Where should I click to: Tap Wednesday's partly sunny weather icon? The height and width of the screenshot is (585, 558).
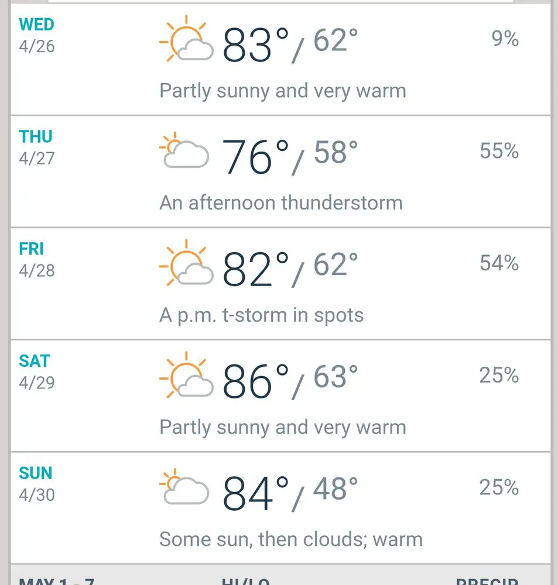tap(186, 39)
